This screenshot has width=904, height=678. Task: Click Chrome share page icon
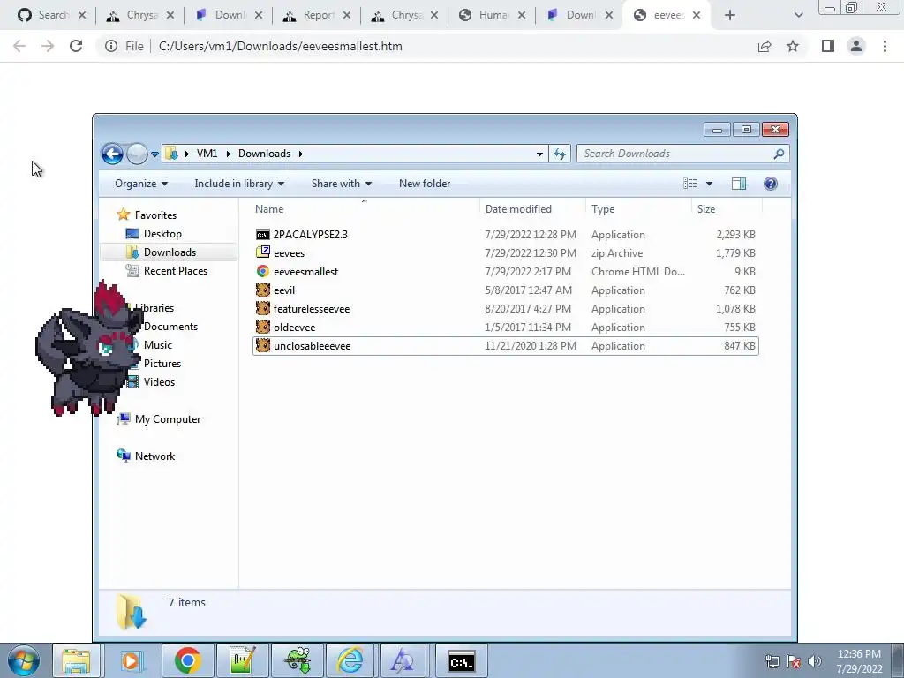(x=765, y=46)
